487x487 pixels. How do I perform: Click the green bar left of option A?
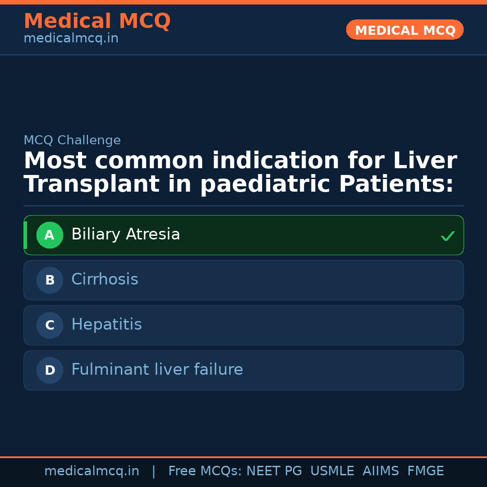(25, 235)
